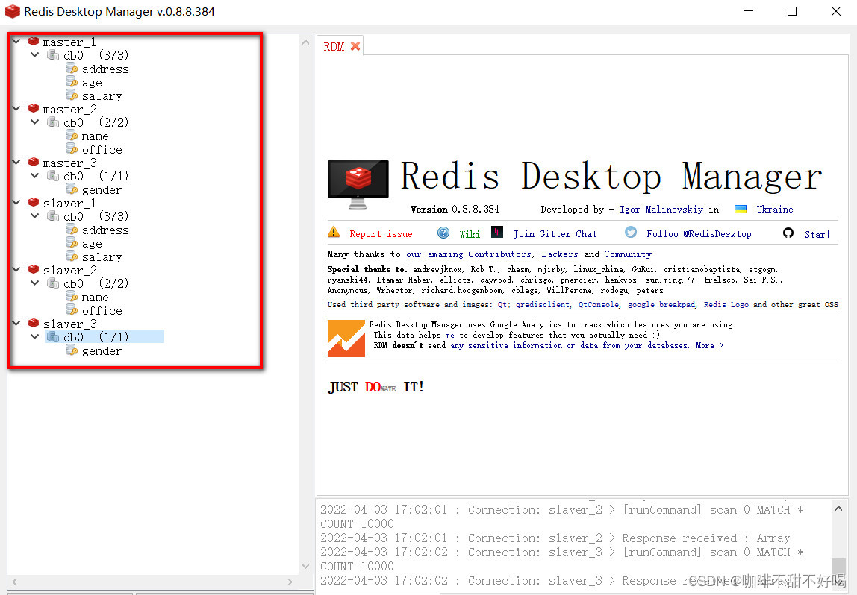Image resolution: width=857 pixels, height=595 pixels.
Task: Click the master_3 Redis connection icon
Action: [34, 162]
